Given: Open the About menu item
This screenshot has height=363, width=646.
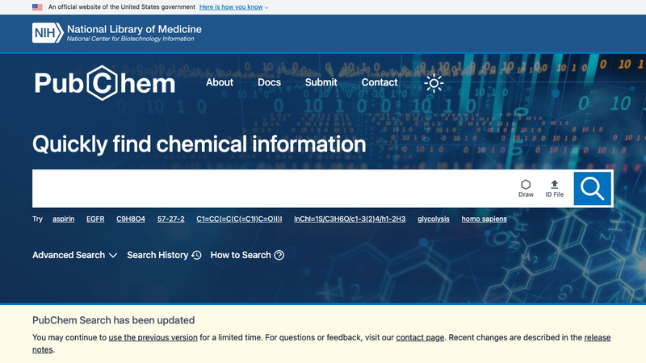Looking at the screenshot, I should coord(220,82).
